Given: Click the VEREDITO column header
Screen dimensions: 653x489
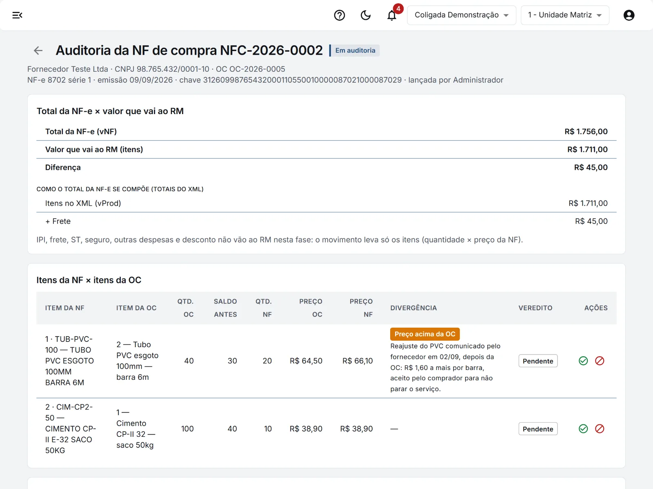Looking at the screenshot, I should tap(535, 308).
